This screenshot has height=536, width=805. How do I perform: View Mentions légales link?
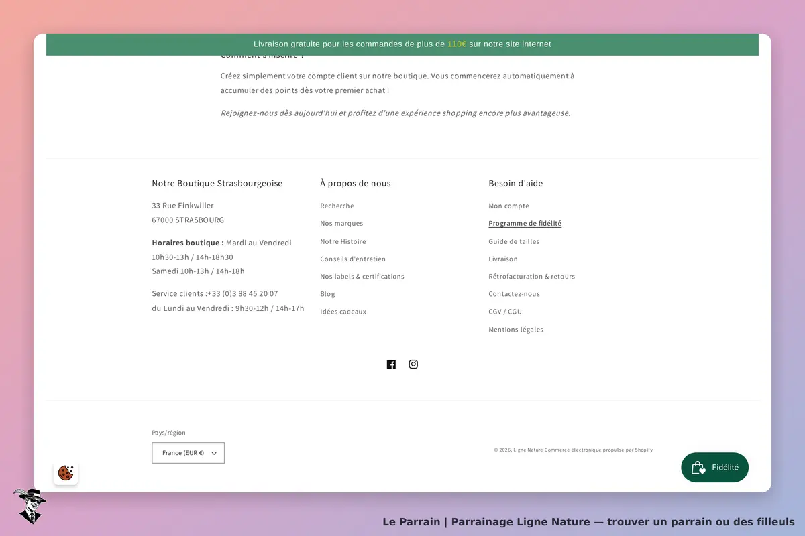(x=516, y=330)
